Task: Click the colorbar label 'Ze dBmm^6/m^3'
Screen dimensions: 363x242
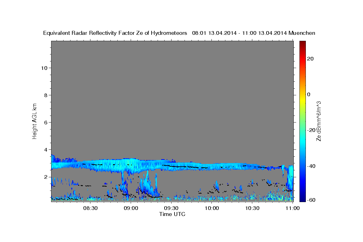Action: pos(318,121)
